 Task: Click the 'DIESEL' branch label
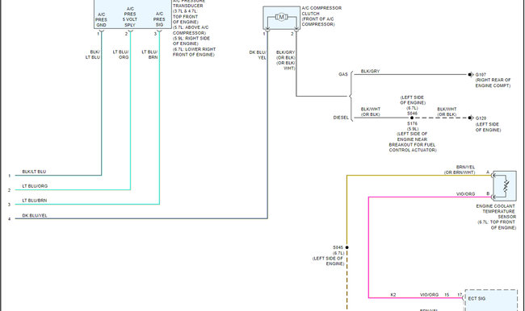[x=341, y=118]
